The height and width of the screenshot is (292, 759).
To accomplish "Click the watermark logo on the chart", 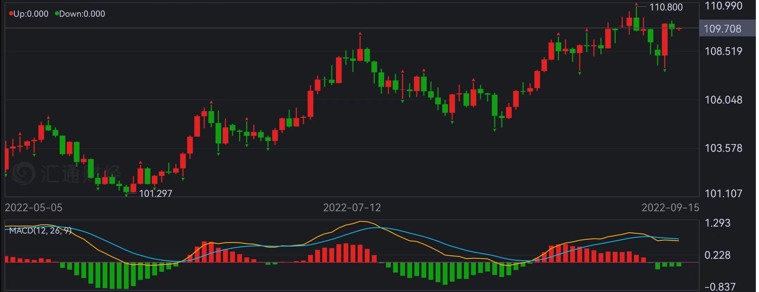I will 24,173.
